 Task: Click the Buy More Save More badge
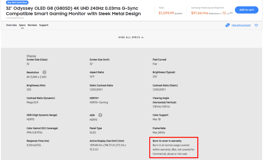[x=17, y=2]
